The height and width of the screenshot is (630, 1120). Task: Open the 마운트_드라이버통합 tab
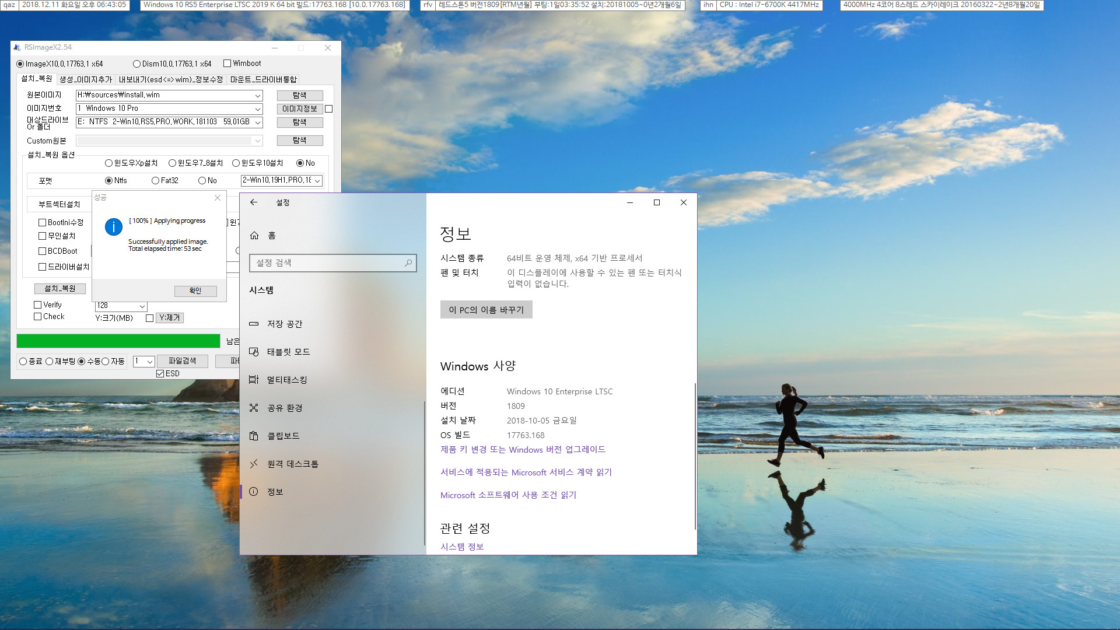[x=264, y=79]
